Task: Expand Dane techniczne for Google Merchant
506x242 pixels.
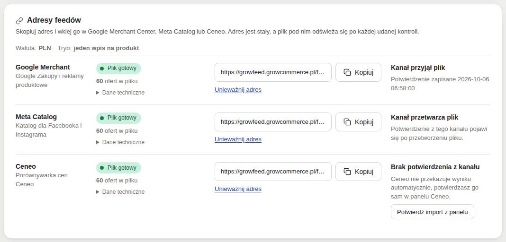Action: (x=120, y=93)
